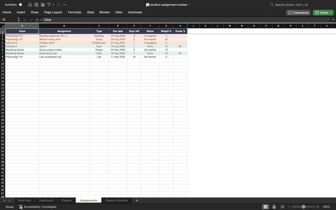Expand the formula bar chevron
This screenshot has height=210, width=336.
click(x=333, y=20)
